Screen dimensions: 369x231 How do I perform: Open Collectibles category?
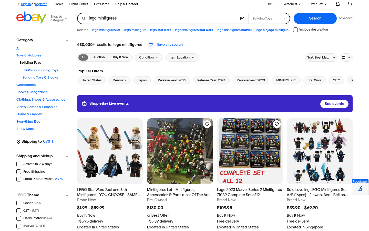pyautogui.click(x=26, y=85)
